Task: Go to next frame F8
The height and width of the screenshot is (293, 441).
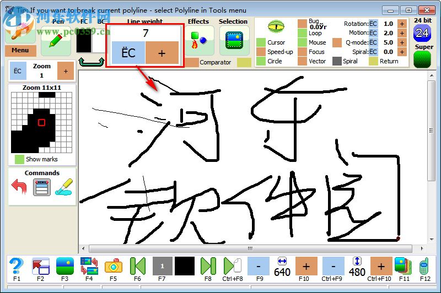Action: [x=208, y=266]
